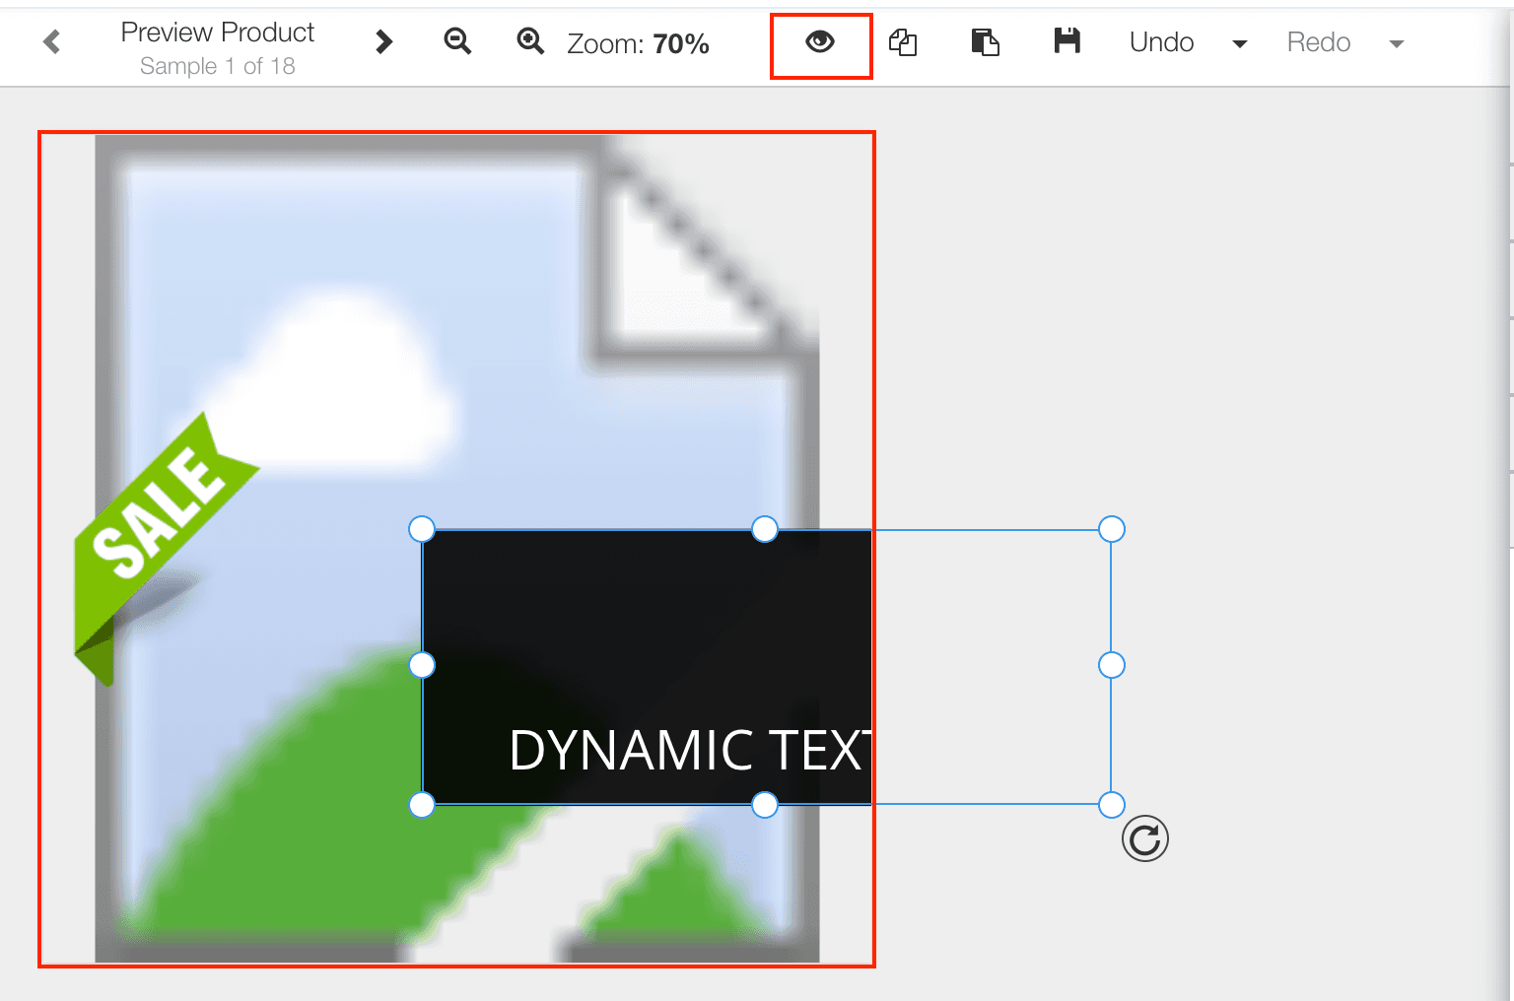Click the paste icon in the toolbar
1514x1001 pixels.
coord(985,42)
